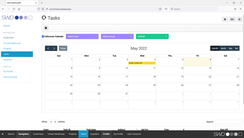Click Tasks in bottom bar
Screen dimensions: 244x138
click(x=83, y=134)
